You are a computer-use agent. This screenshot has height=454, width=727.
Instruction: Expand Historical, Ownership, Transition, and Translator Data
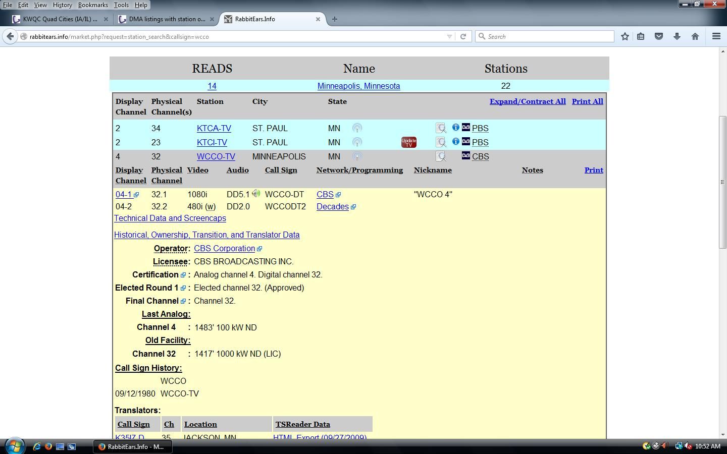[x=206, y=235]
